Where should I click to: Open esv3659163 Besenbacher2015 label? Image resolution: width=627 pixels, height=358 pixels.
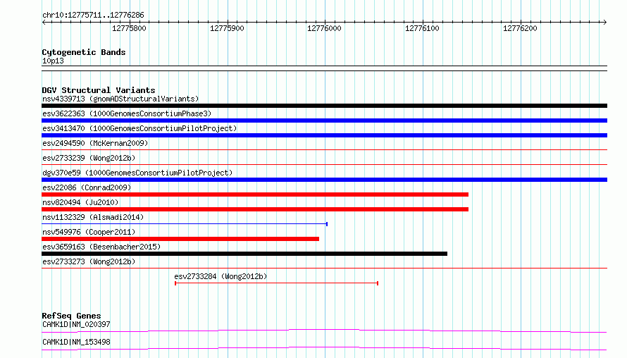click(101, 247)
